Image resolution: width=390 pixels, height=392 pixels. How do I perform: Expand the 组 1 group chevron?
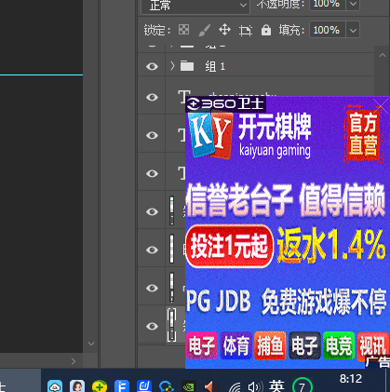172,66
